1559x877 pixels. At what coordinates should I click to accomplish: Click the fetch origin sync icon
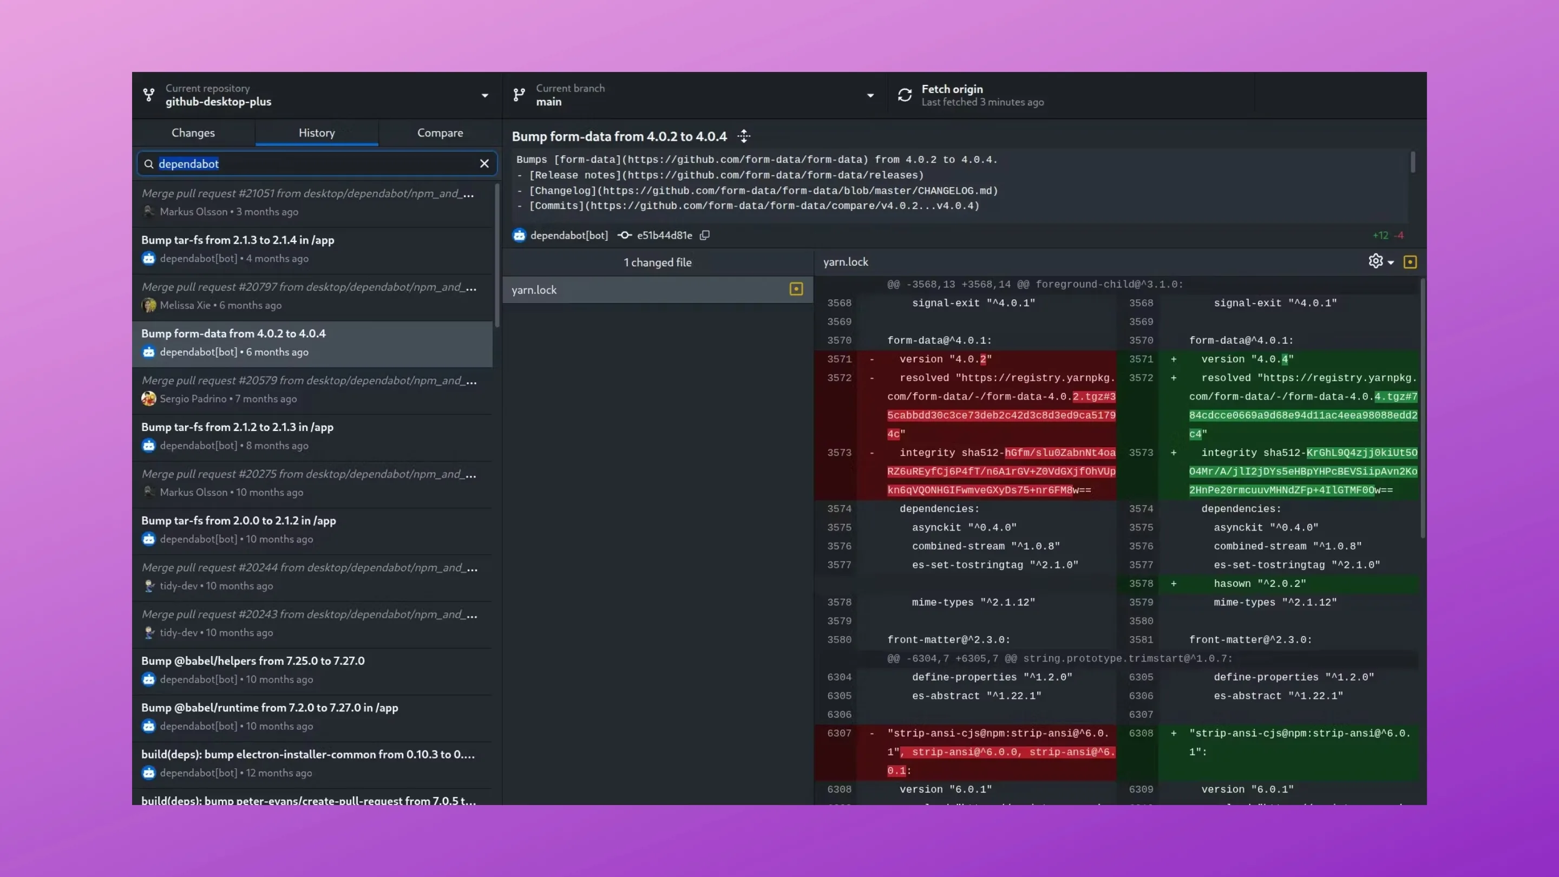click(905, 95)
